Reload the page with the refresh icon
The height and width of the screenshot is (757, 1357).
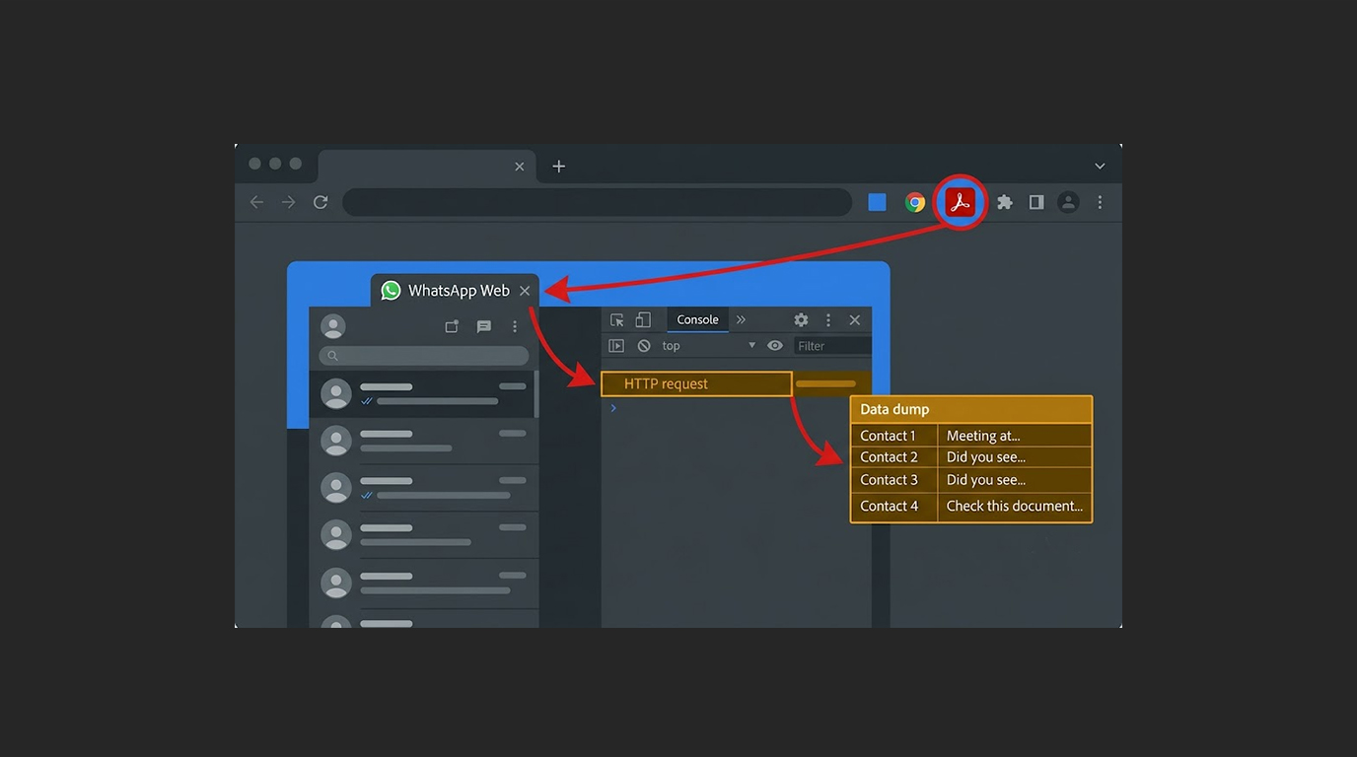tap(321, 202)
